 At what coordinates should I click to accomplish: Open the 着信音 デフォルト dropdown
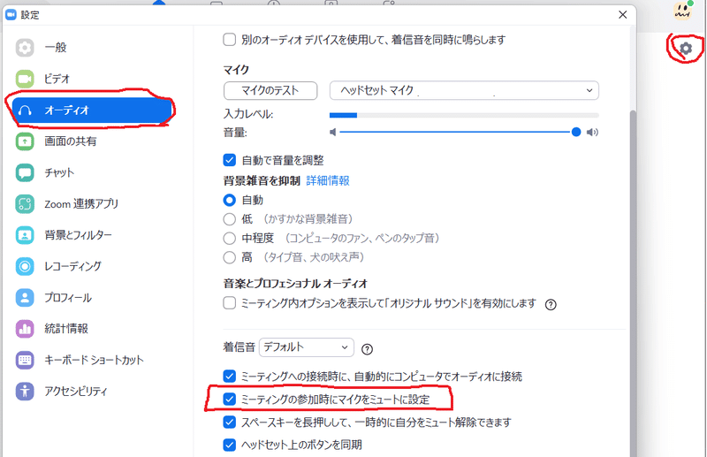[306, 347]
